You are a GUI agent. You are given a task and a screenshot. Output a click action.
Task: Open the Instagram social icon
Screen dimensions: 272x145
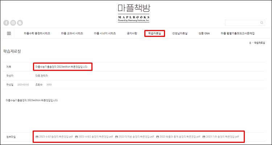point(13,23)
